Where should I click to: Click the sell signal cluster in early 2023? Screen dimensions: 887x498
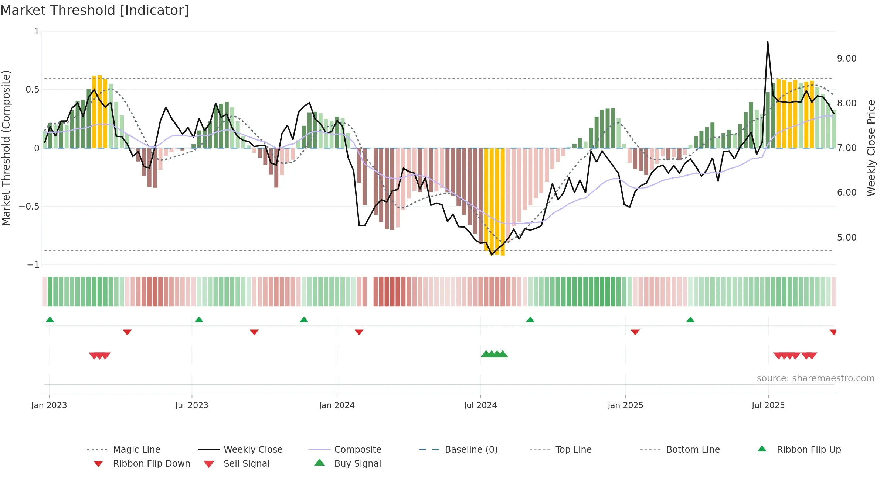pos(100,356)
